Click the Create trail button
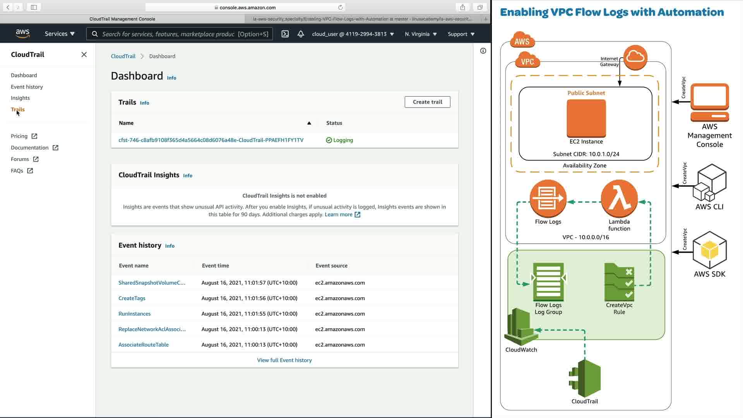The image size is (743, 418). tap(427, 102)
